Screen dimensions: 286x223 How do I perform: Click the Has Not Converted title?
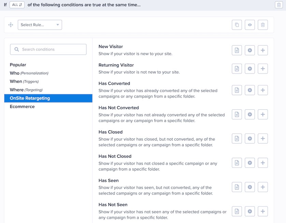pos(118,108)
